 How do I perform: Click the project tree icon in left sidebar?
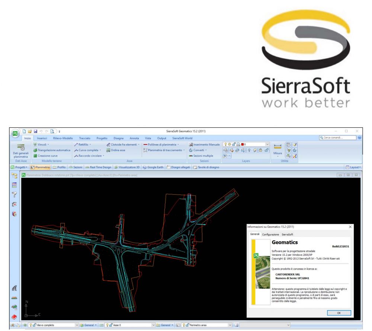click(x=14, y=176)
